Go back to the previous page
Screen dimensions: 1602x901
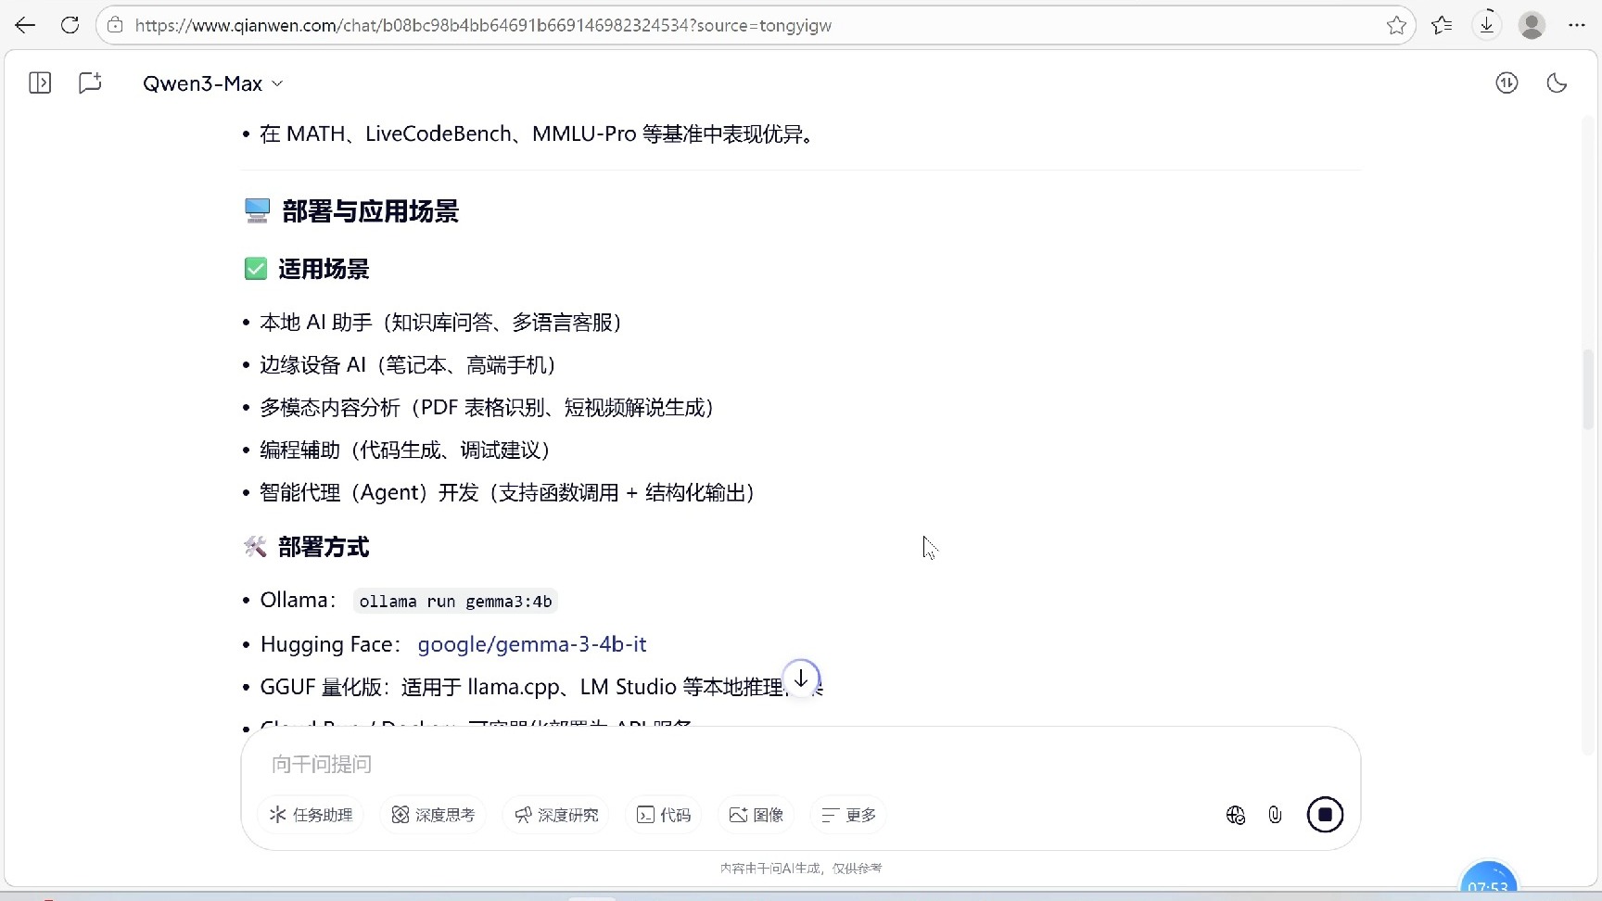(25, 25)
